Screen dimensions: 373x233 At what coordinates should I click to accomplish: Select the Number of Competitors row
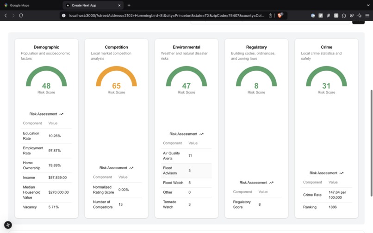tap(116, 204)
